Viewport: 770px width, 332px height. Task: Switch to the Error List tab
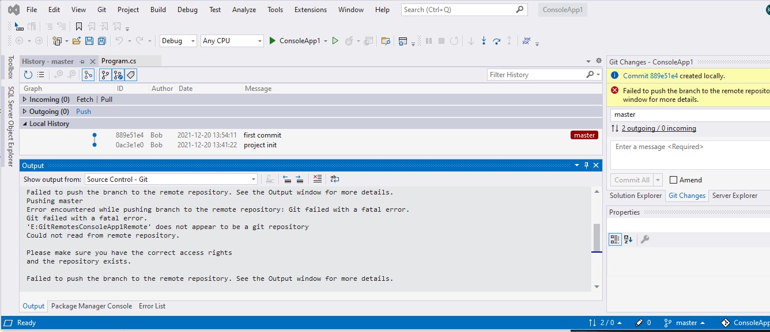tap(152, 306)
